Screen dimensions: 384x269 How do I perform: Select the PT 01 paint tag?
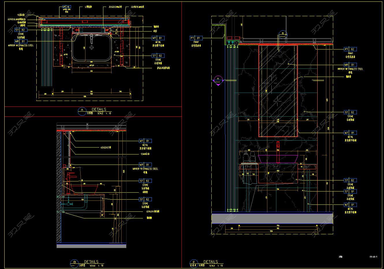[x=196, y=38]
